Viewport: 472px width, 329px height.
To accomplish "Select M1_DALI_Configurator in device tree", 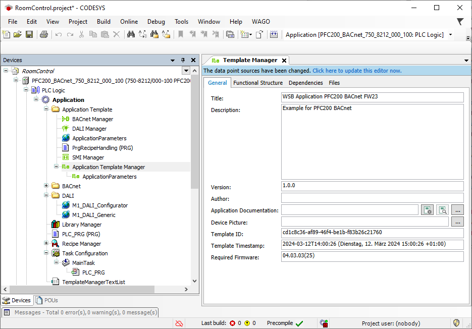I will tap(95, 205).
